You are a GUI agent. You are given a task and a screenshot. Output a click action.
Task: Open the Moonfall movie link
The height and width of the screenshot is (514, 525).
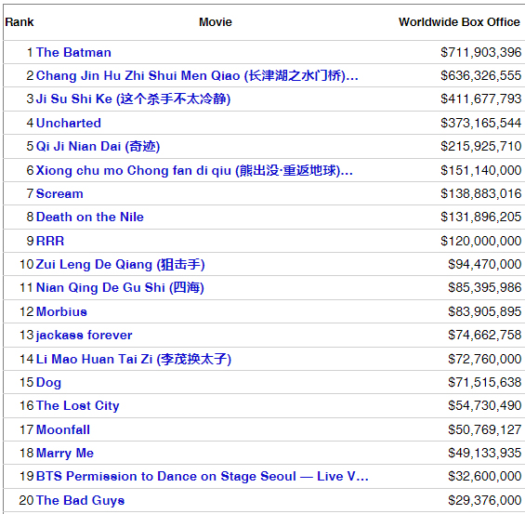coord(63,429)
